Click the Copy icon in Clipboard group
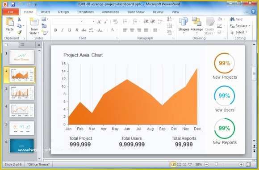 [19, 25]
